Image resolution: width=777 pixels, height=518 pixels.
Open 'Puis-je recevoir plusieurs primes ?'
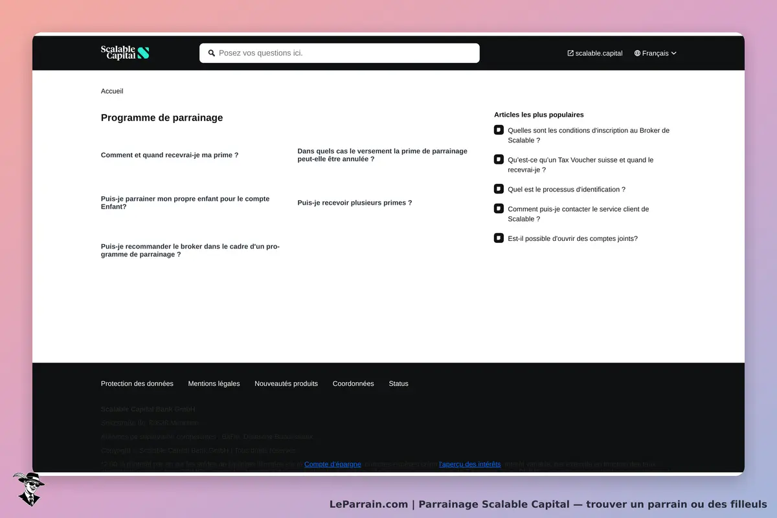coord(355,203)
